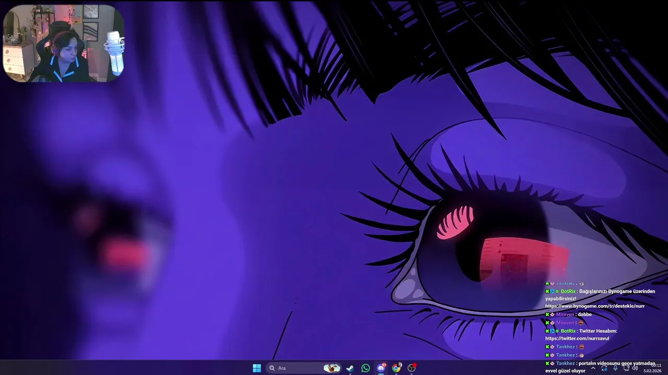Click the webcam overlay thumbnail
The image size is (668, 375).
[63, 43]
